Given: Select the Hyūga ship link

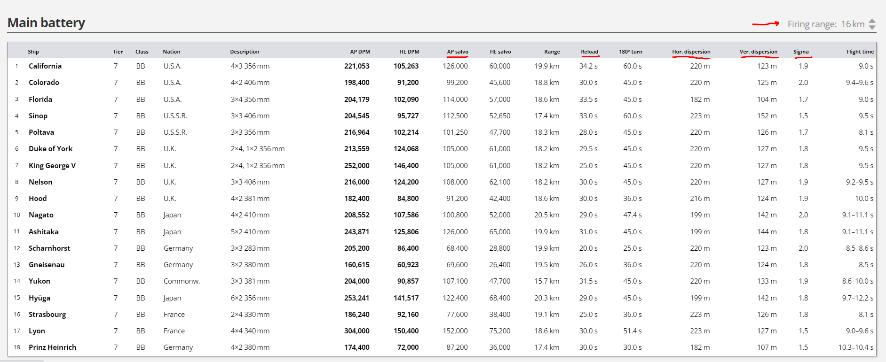Looking at the screenshot, I should (x=40, y=298).
